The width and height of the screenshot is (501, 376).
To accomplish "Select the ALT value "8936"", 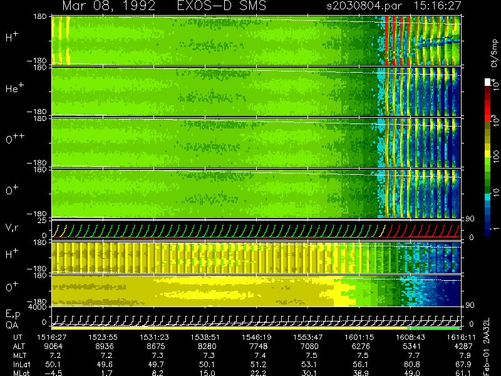I will coord(105,347).
